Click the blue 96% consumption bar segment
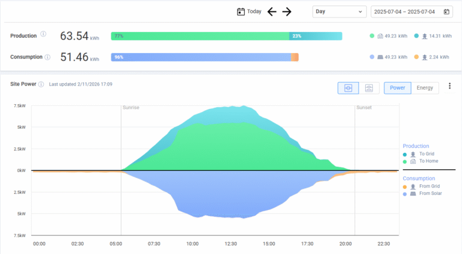 pyautogui.click(x=200, y=57)
